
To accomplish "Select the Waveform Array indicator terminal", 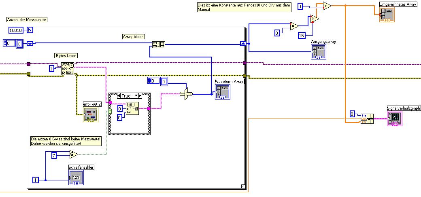I will pos(223,92).
